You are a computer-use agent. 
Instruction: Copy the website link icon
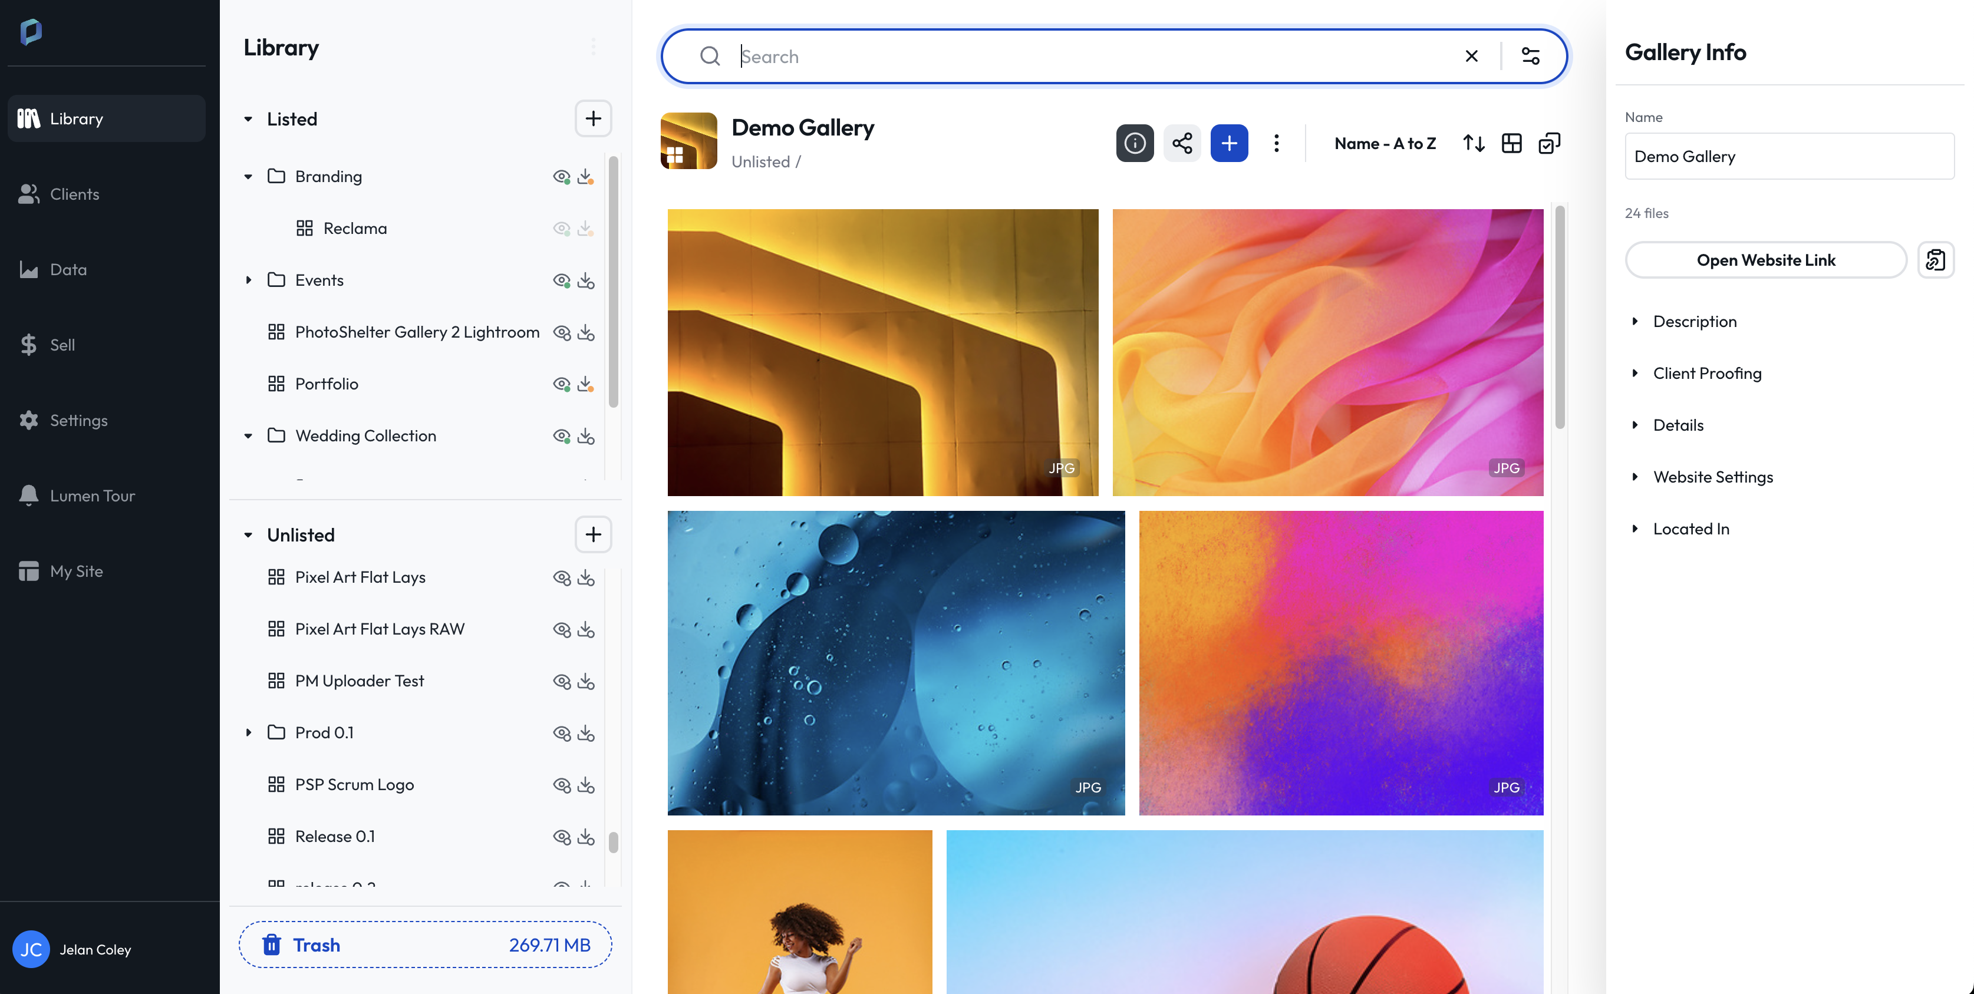(1936, 260)
